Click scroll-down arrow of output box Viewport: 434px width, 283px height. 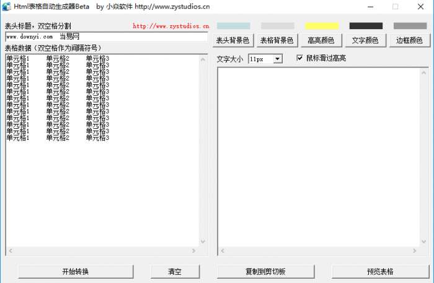[x=423, y=242]
